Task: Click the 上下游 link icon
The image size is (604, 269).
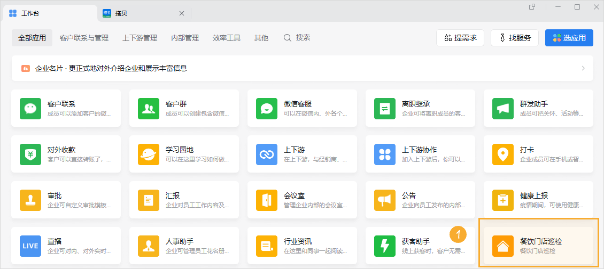Action: 267,154
